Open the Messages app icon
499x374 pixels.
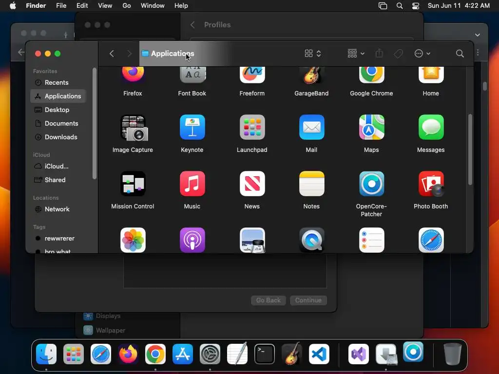click(x=431, y=128)
